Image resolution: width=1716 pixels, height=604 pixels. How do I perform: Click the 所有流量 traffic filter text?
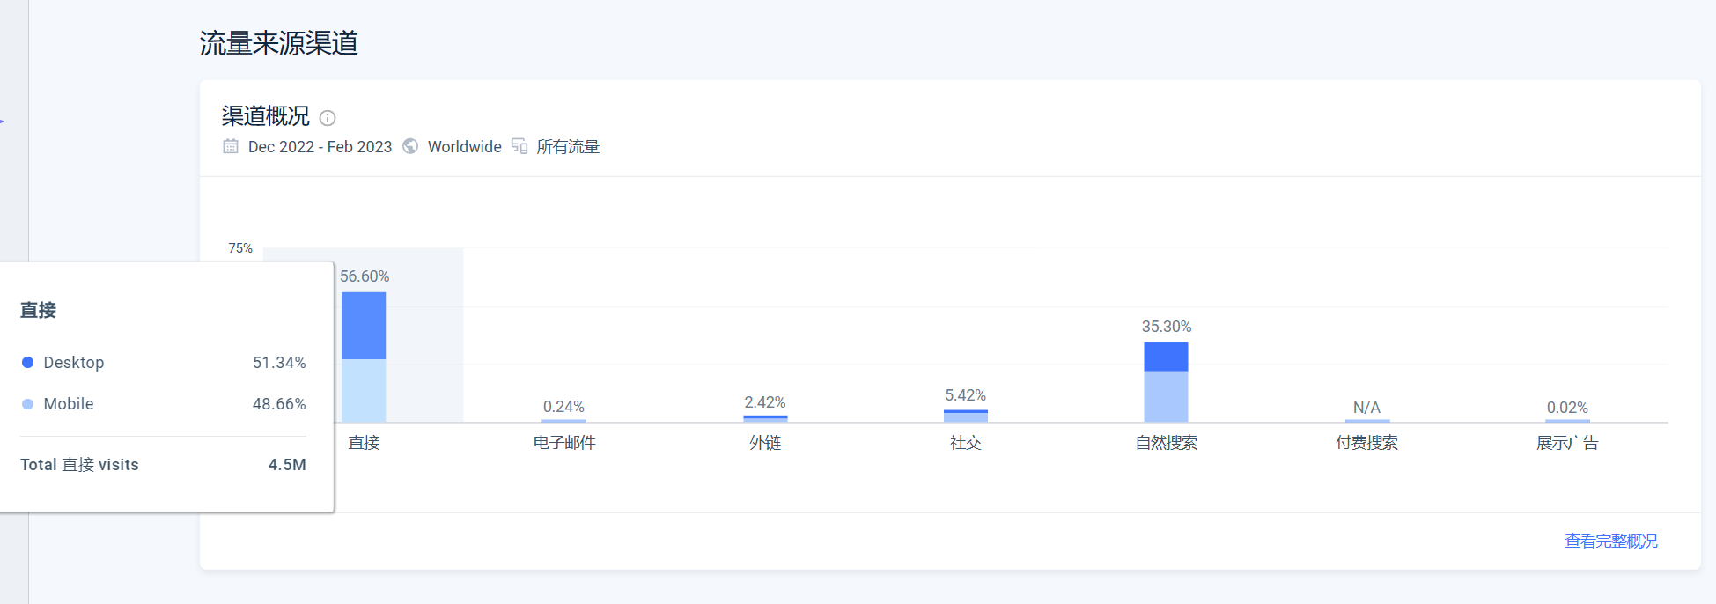568,147
